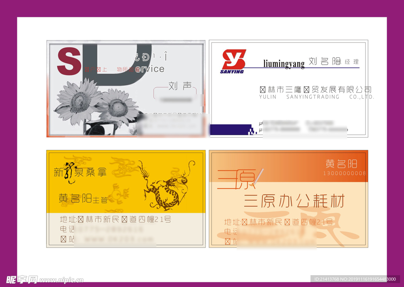The image size is (404, 287).
Task: Click the name 刘声 on gray card
Action: point(180,86)
